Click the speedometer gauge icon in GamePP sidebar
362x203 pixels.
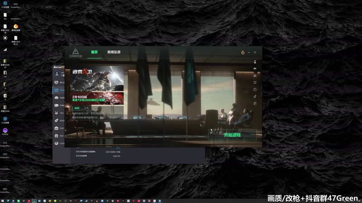click(x=56, y=98)
